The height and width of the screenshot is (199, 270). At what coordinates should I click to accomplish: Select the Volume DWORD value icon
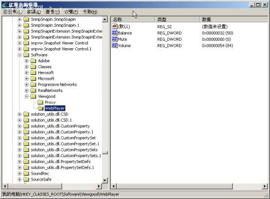coord(114,45)
